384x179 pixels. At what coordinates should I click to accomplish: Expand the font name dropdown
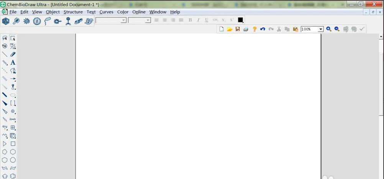[123, 20]
